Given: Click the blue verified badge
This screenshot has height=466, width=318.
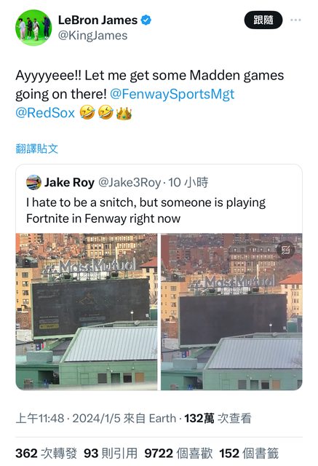Looking at the screenshot, I should [146, 20].
